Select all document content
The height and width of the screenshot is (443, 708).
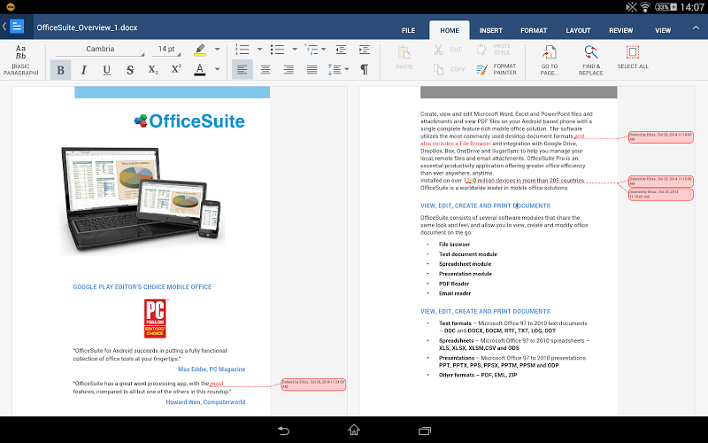[x=633, y=57]
